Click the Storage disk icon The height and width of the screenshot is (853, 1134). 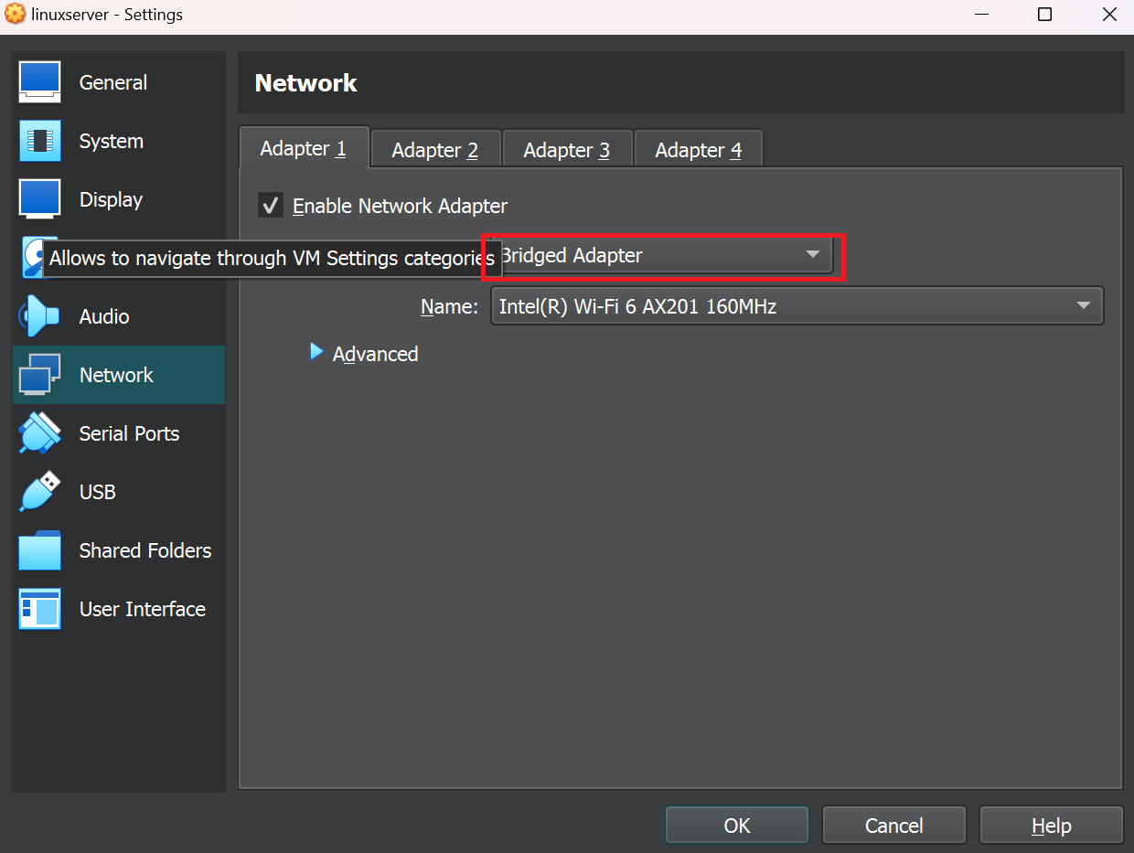click(x=32, y=258)
